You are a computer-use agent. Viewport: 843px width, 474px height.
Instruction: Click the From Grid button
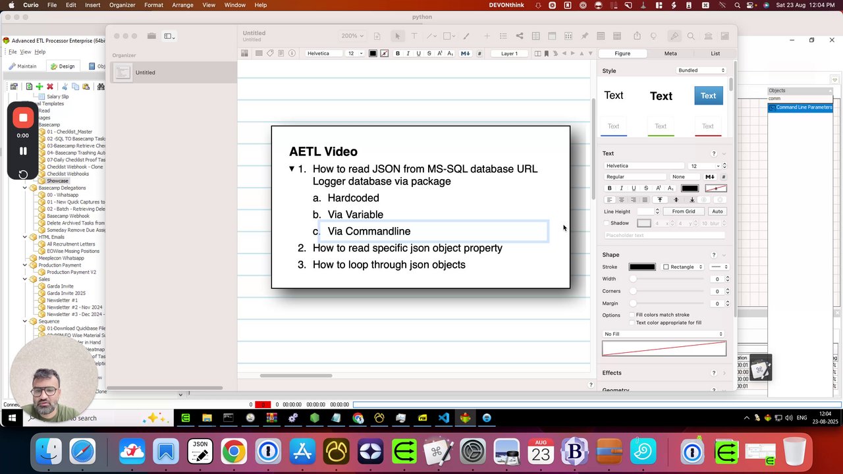tap(684, 211)
